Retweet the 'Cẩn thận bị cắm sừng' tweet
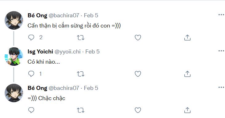The image size is (225, 118). pyautogui.click(x=81, y=38)
